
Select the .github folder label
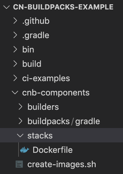coord(36,21)
